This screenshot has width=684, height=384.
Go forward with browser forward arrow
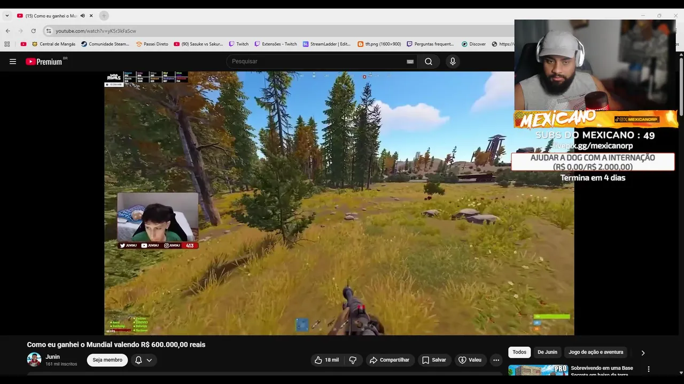21,31
